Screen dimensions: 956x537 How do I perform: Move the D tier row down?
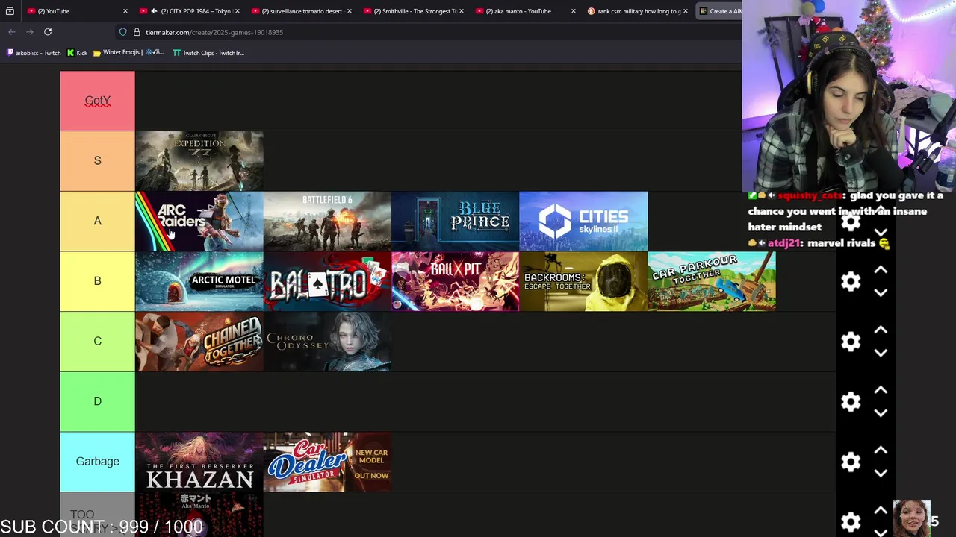coord(881,413)
